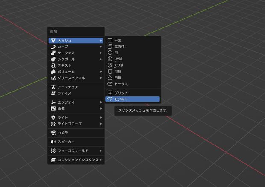The height and width of the screenshot is (187, 265).
Task: Click the Collection Instance (コレクションインスタンス) icon
Action: pos(53,160)
